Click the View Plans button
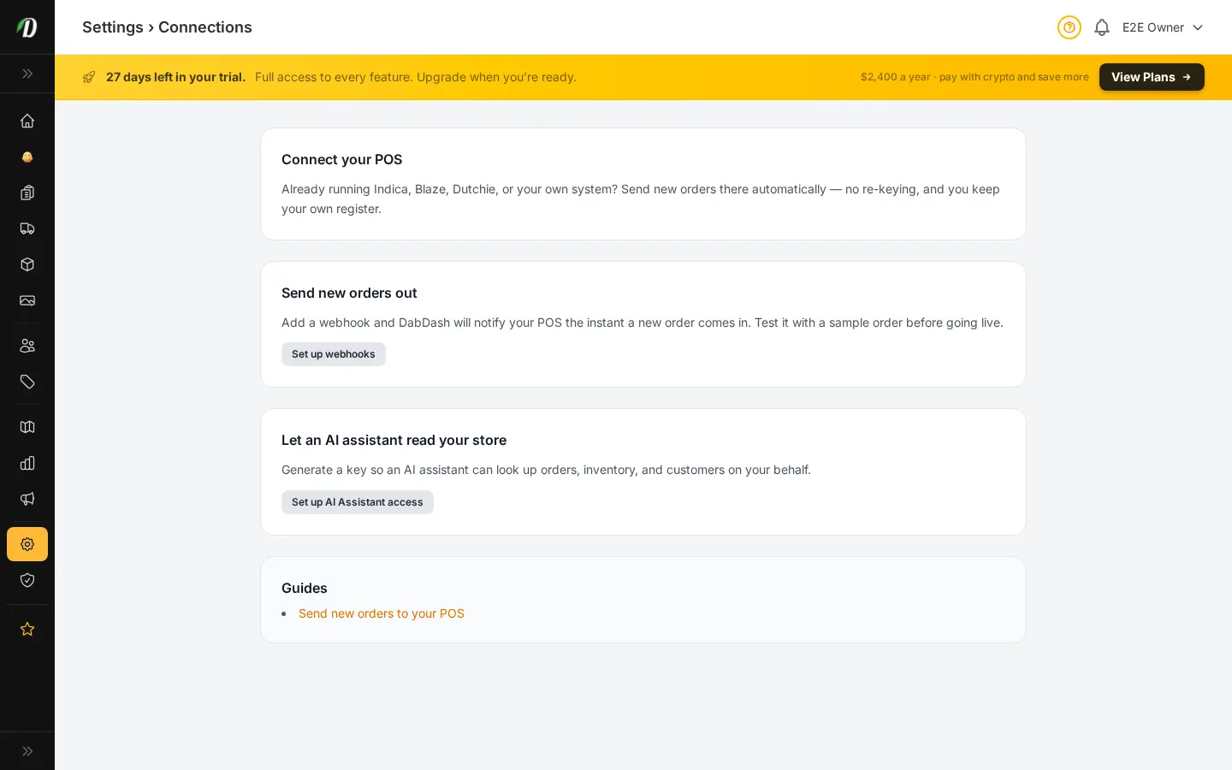1232x770 pixels. [1152, 77]
